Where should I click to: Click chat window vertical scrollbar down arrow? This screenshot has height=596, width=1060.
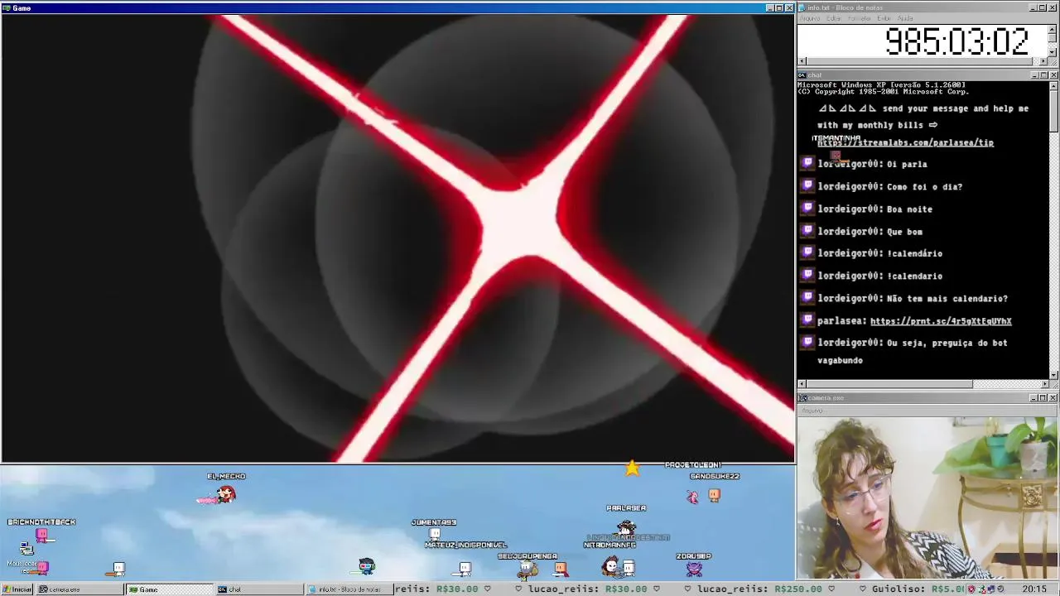1053,375
